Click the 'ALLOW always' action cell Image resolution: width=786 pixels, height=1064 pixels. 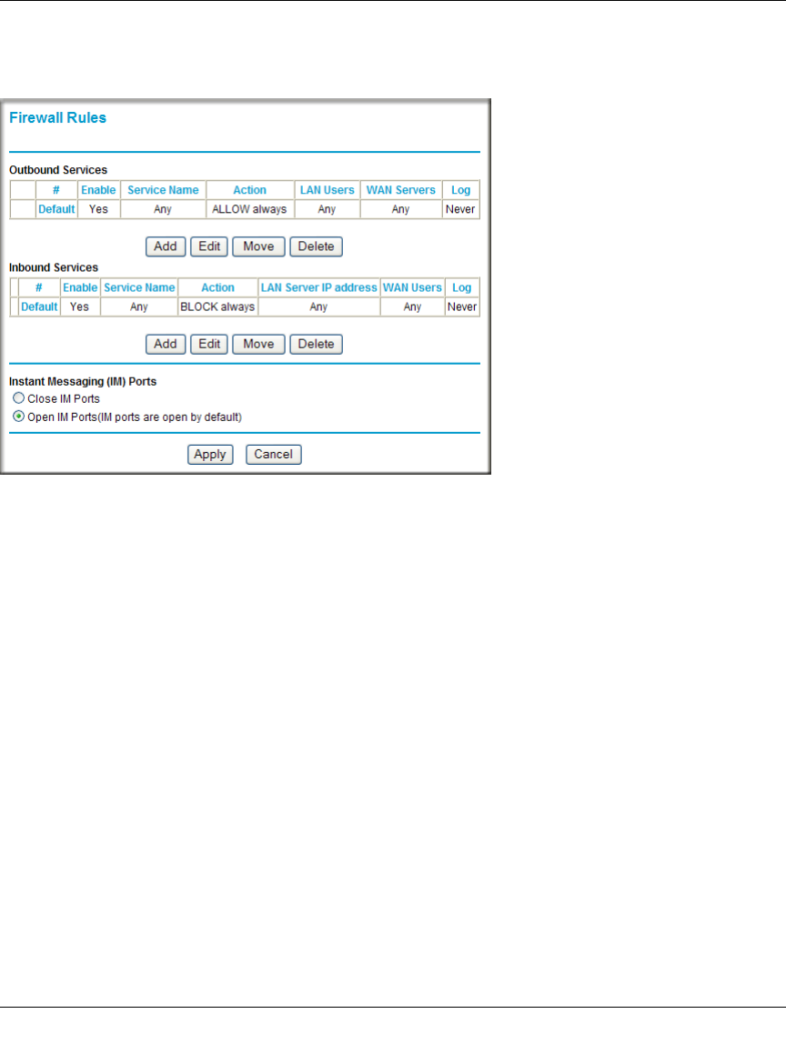click(250, 209)
